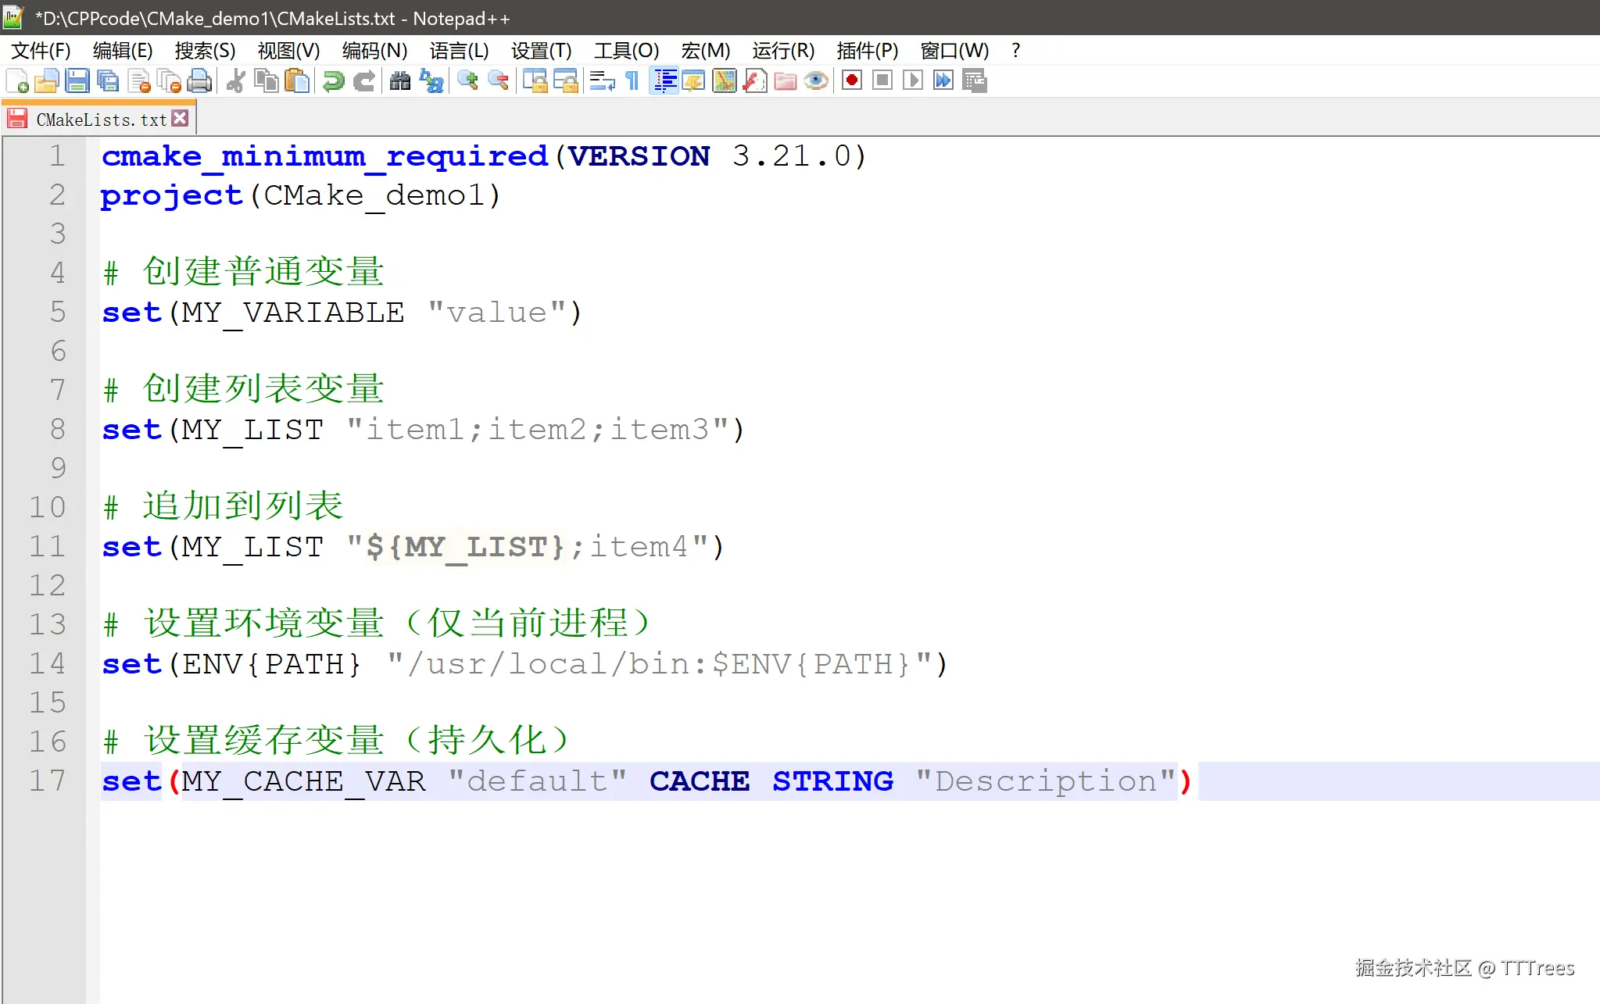This screenshot has width=1600, height=1004.
Task: Close the CMakeLists.txt tab with X
Action: (x=181, y=119)
